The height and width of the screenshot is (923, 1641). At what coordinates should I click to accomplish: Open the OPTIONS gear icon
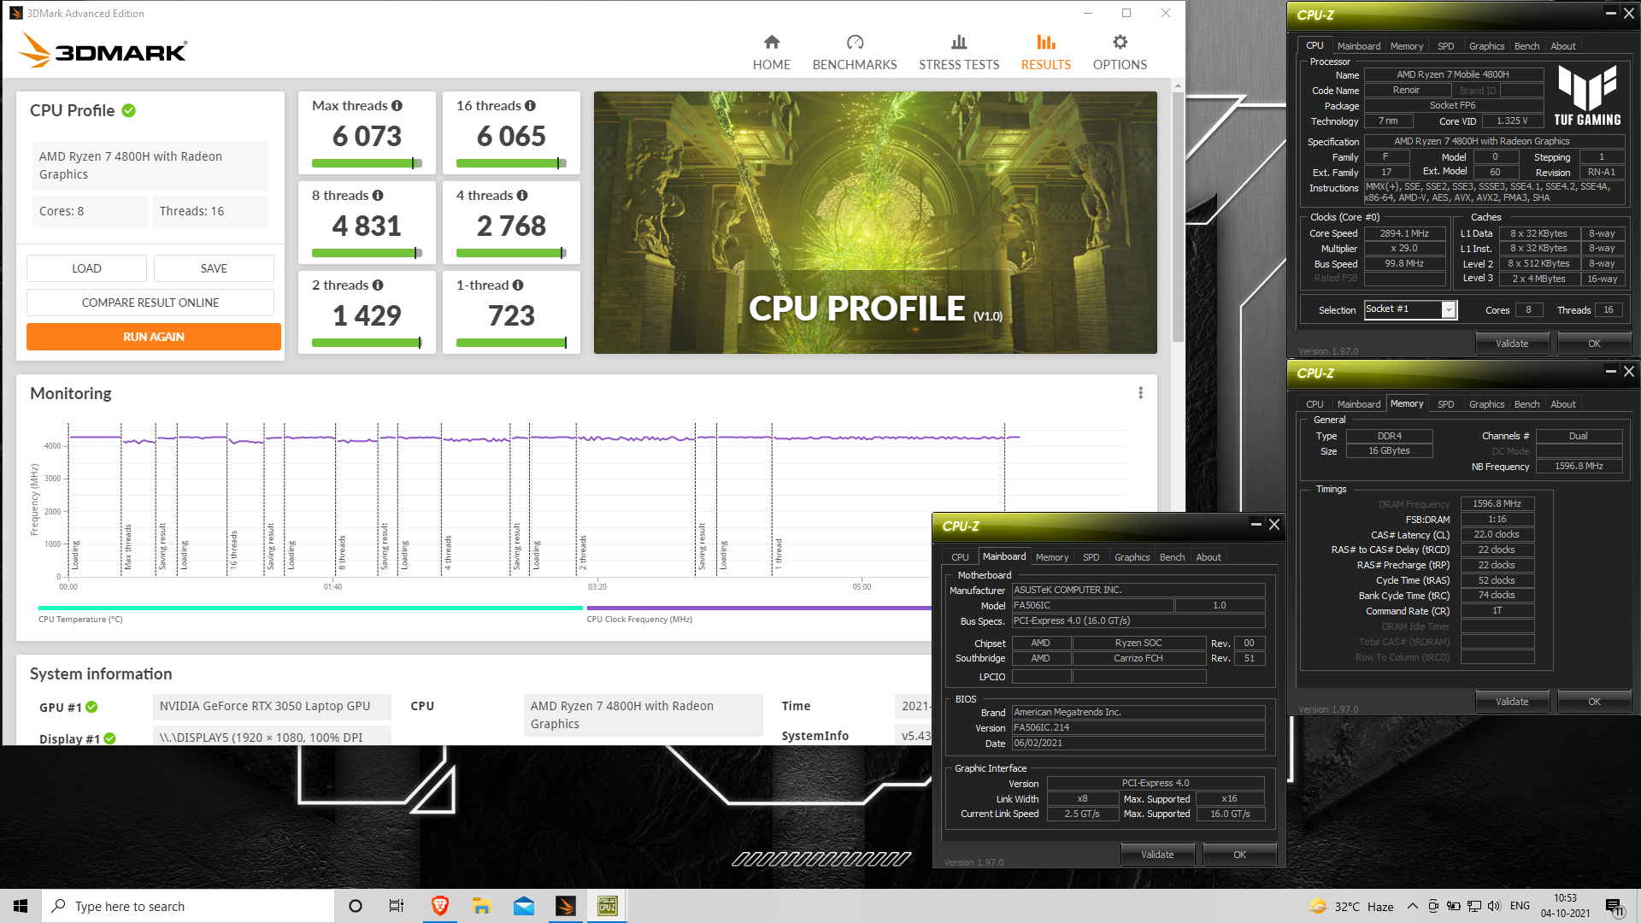point(1120,42)
